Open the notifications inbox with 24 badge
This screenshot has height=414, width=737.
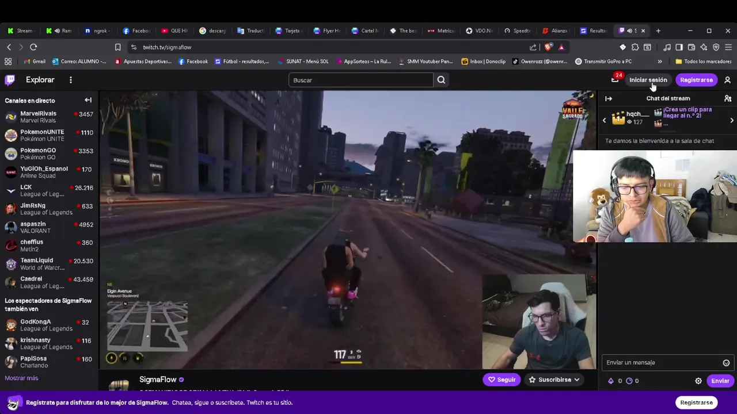click(615, 80)
